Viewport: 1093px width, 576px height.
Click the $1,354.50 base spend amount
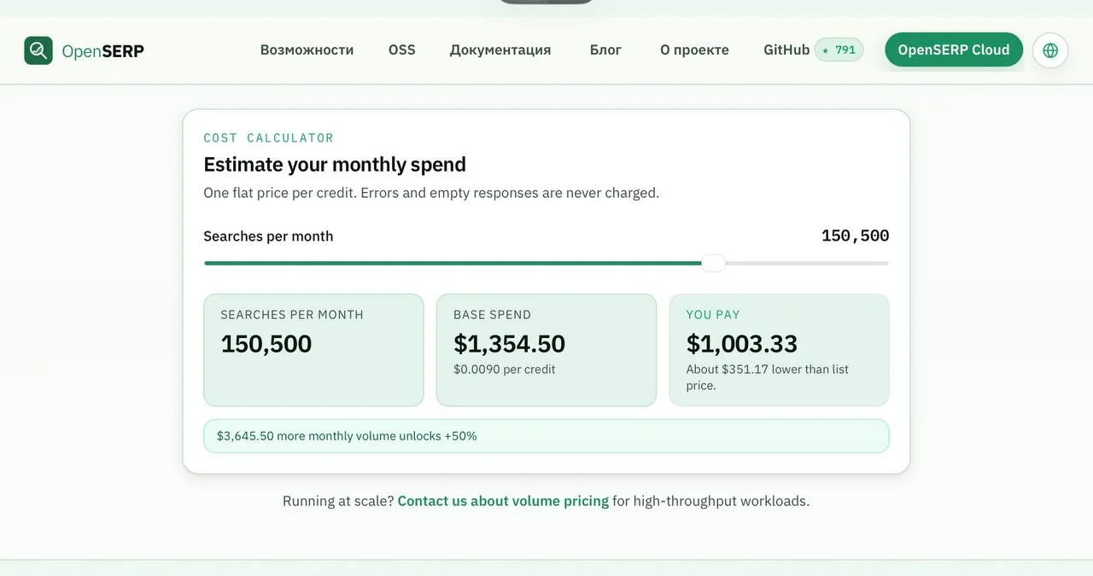coord(509,344)
